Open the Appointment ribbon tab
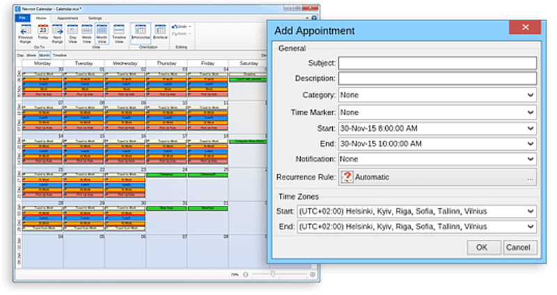The image size is (557, 295). pyautogui.click(x=67, y=17)
